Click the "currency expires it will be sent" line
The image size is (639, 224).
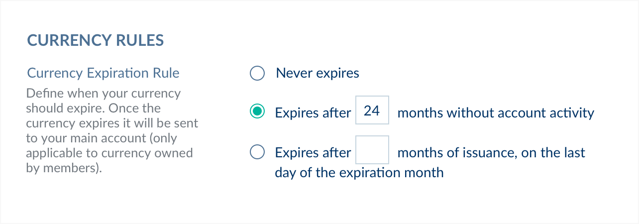pos(112,123)
